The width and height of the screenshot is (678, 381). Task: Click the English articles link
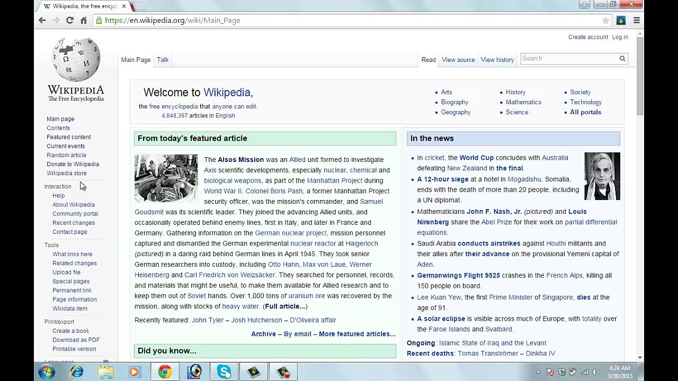(x=225, y=115)
